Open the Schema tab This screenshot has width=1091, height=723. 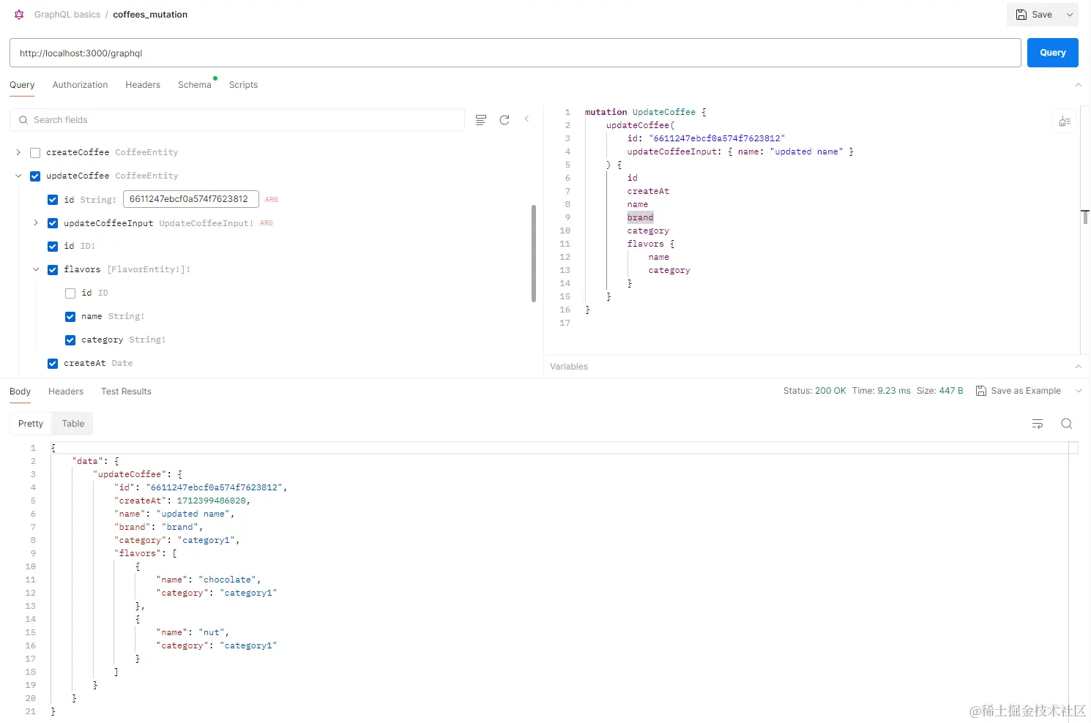tap(195, 85)
